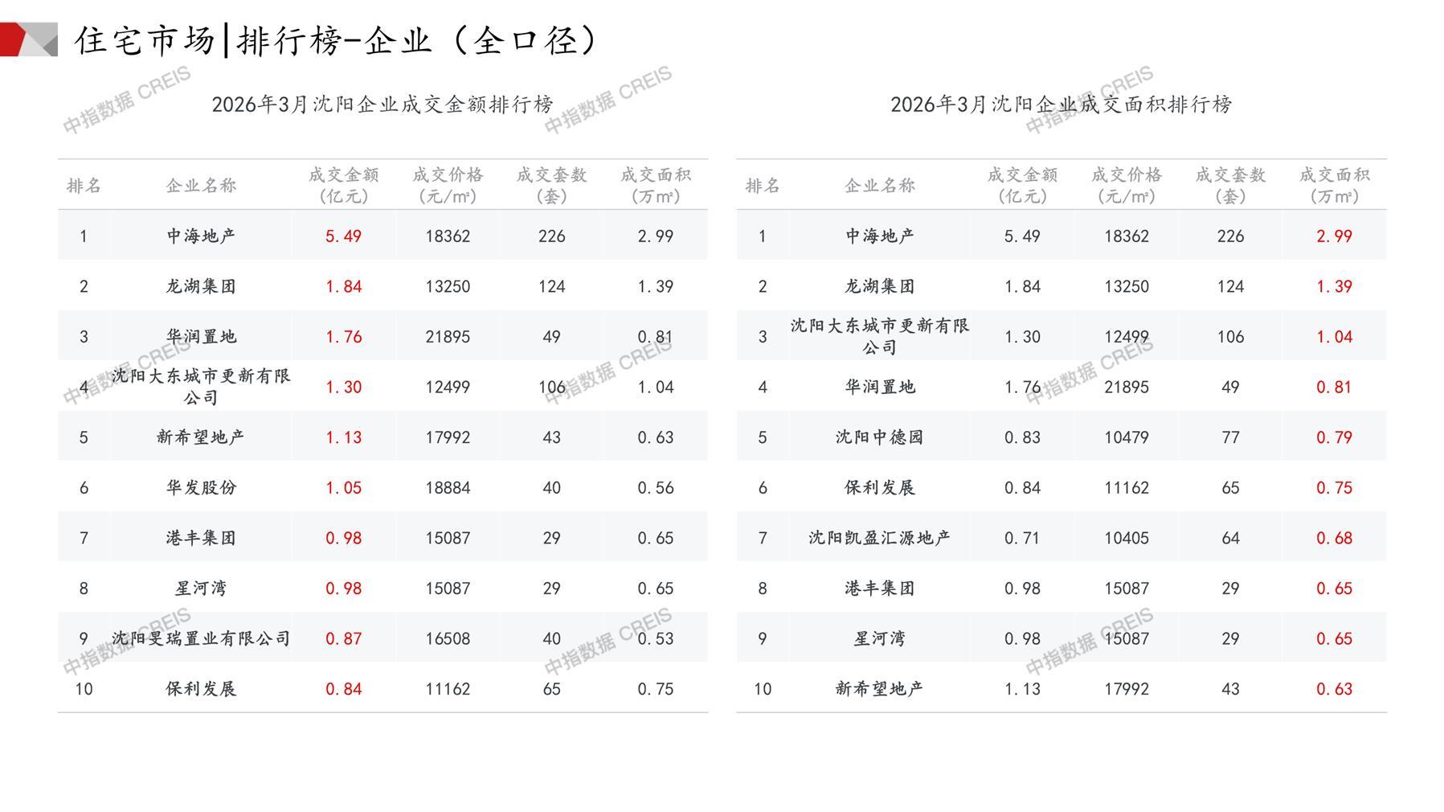Click the red 2.99 area value for 中海地产
This screenshot has height=812, width=1444.
[x=1334, y=236]
